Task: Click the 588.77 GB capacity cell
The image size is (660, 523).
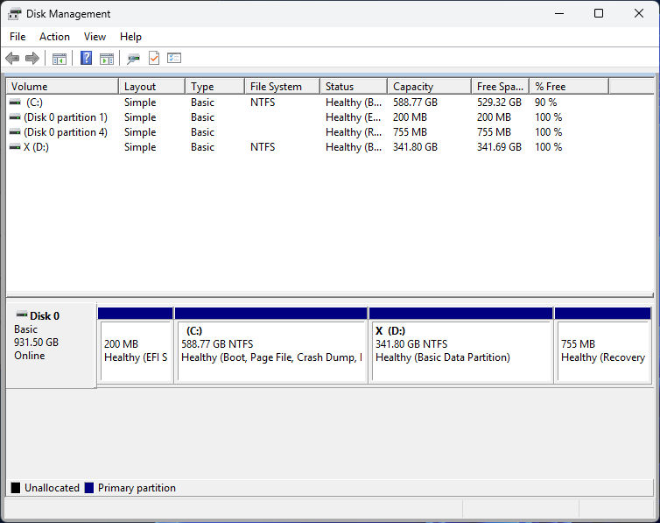Action: [x=415, y=102]
